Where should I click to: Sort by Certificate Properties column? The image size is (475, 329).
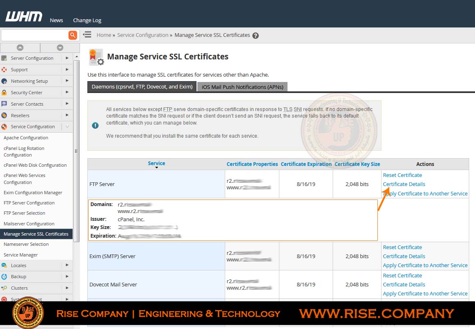pos(252,164)
